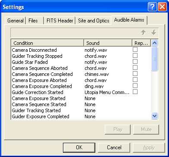Click the Mute button
The width and height of the screenshot is (169, 157).
(x=146, y=129)
